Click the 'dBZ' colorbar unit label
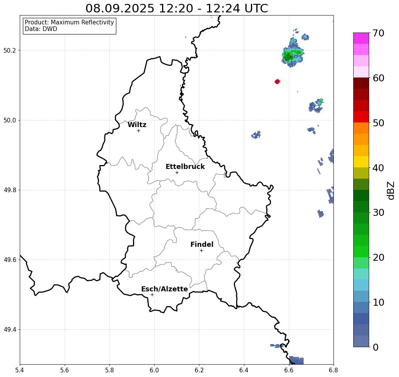Viewport: 399px width, 377px height. pyautogui.click(x=390, y=190)
